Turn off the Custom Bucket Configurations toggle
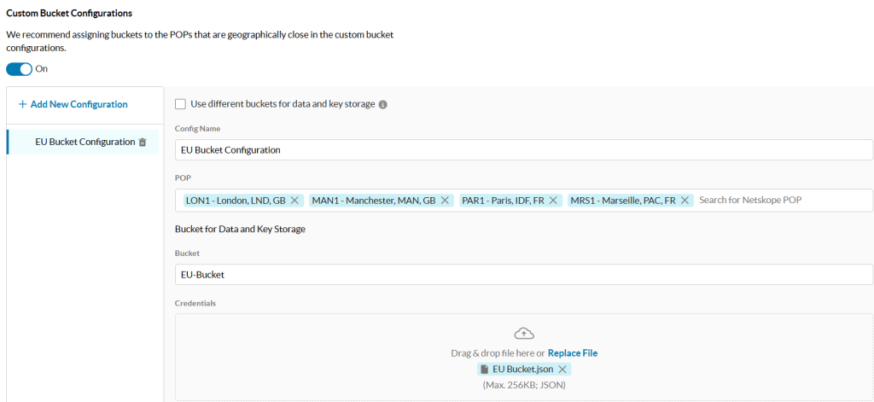Screen dimensions: 874x402 [x=19, y=69]
